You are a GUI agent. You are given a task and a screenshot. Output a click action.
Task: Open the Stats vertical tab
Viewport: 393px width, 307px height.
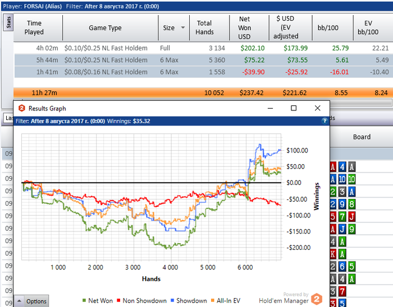pos(8,22)
